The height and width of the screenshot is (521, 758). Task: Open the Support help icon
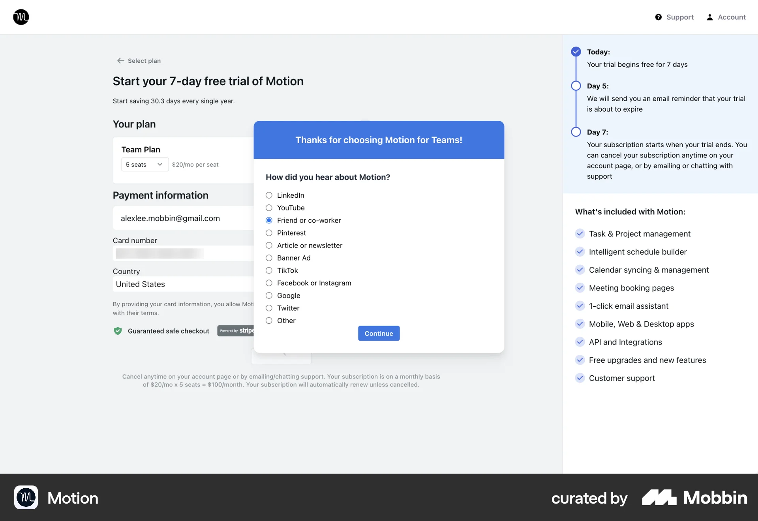tap(659, 17)
